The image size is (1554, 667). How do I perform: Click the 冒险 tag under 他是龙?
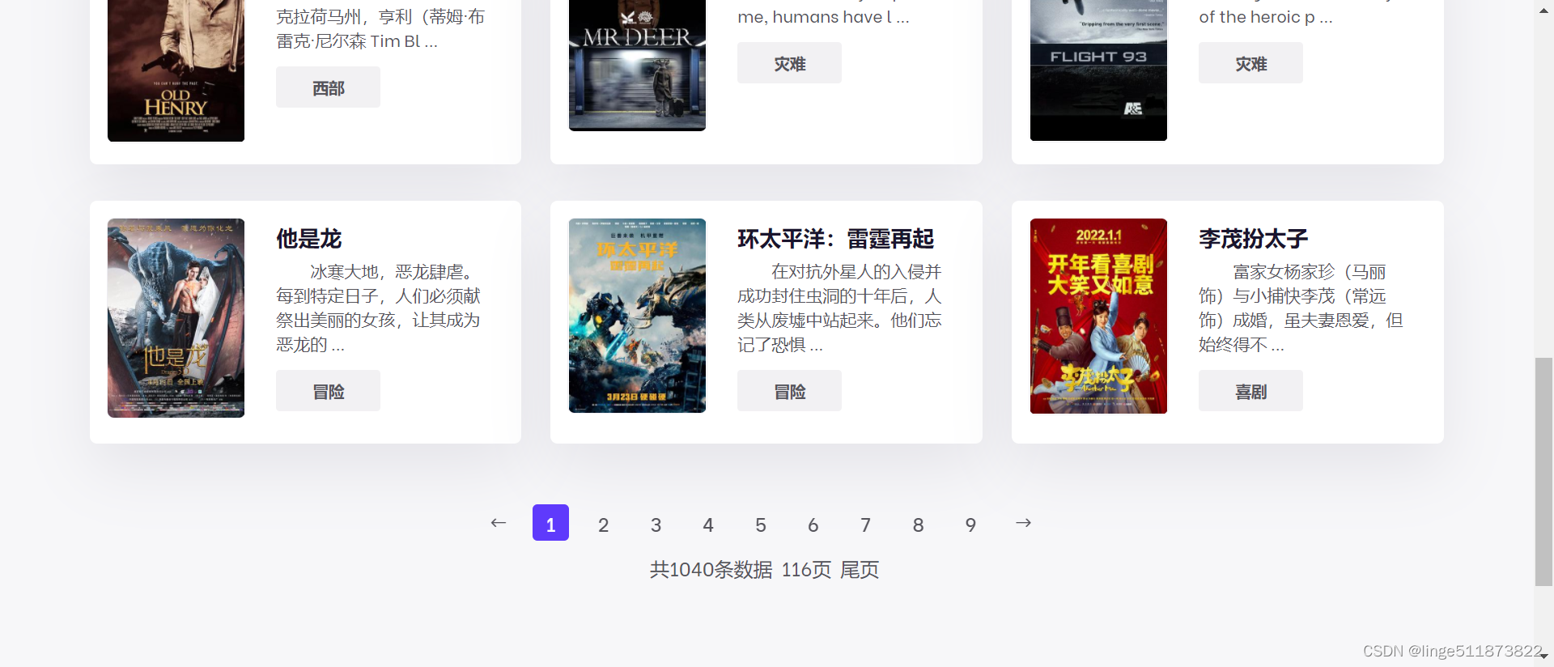(328, 391)
